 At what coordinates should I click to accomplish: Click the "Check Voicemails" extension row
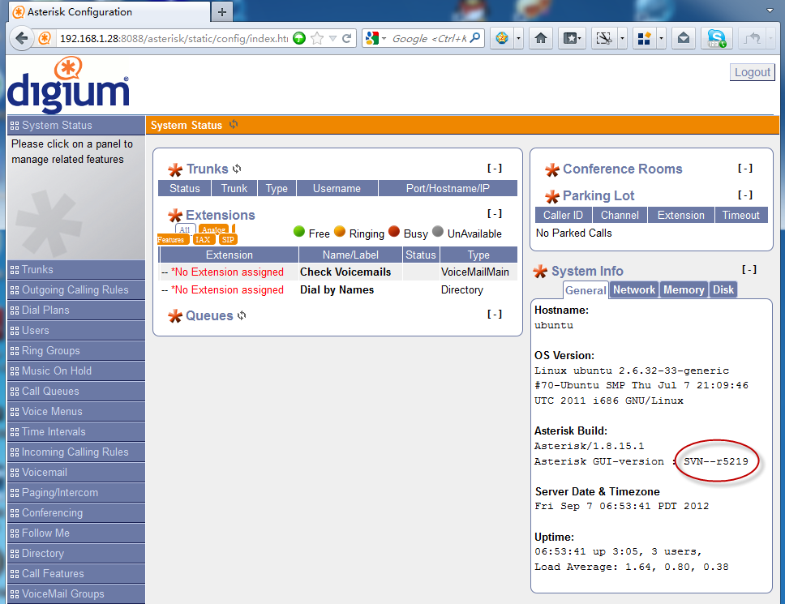(x=338, y=272)
